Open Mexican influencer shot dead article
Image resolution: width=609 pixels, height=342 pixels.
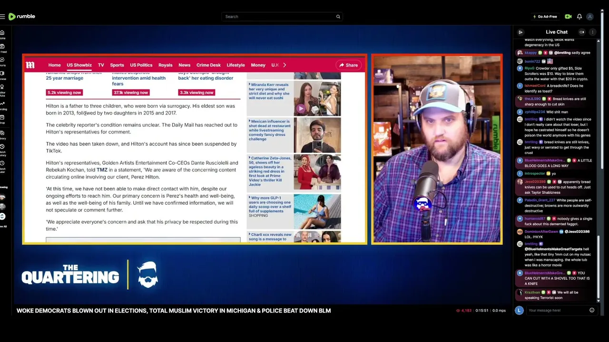pyautogui.click(x=270, y=130)
